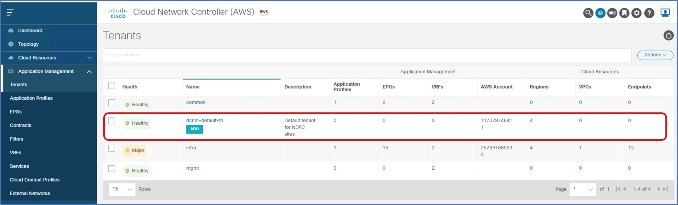Click the Filter by attributes input field
The width and height of the screenshot is (678, 205).
(x=367, y=55)
